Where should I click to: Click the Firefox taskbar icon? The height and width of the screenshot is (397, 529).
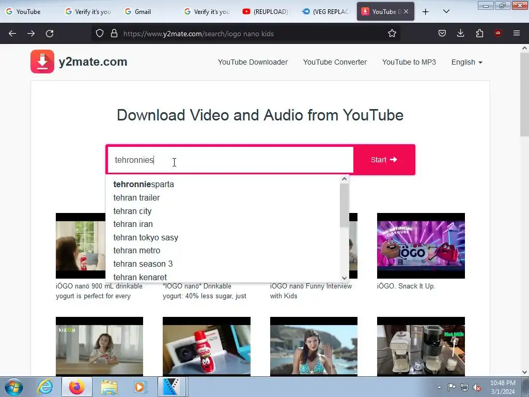pos(77,387)
